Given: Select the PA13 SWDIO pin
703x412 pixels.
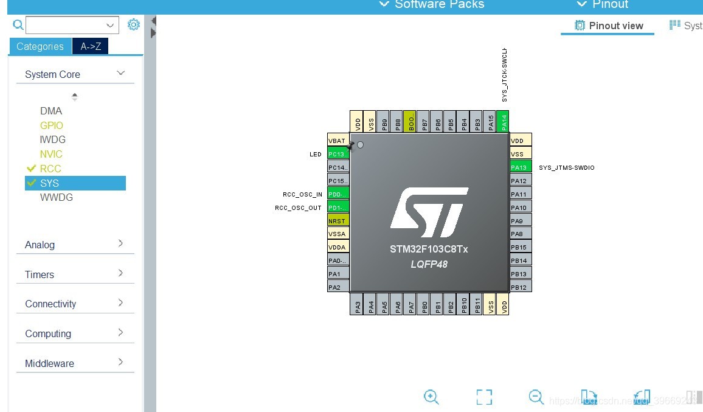Looking at the screenshot, I should click(x=521, y=167).
